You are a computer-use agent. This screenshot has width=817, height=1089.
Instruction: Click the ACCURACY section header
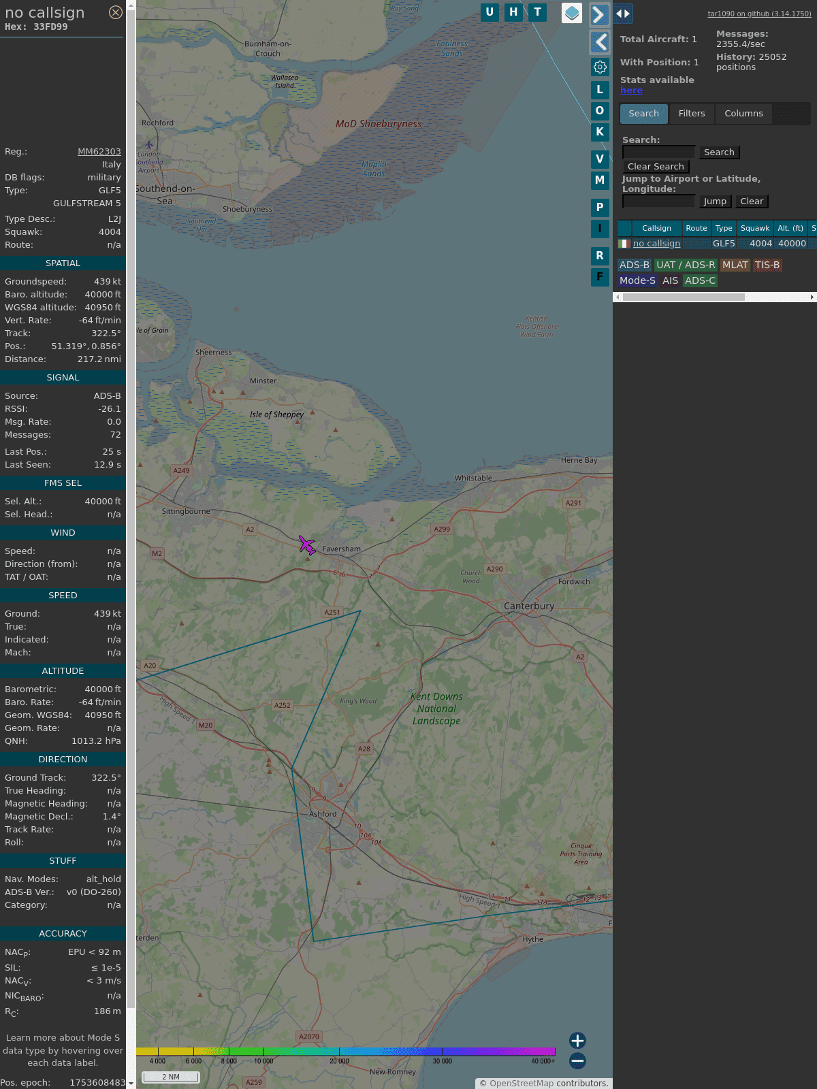(63, 934)
